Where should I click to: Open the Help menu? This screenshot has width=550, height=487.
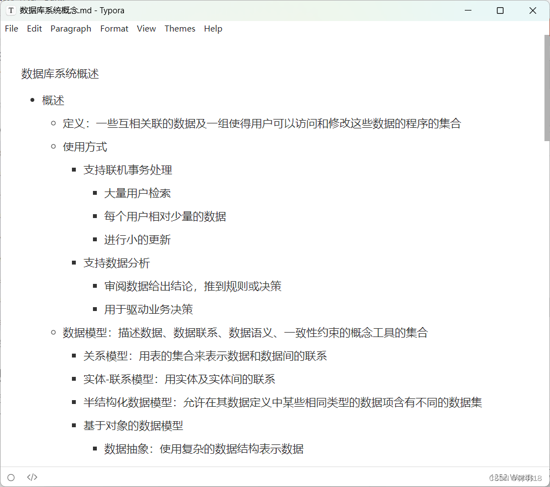(x=213, y=28)
